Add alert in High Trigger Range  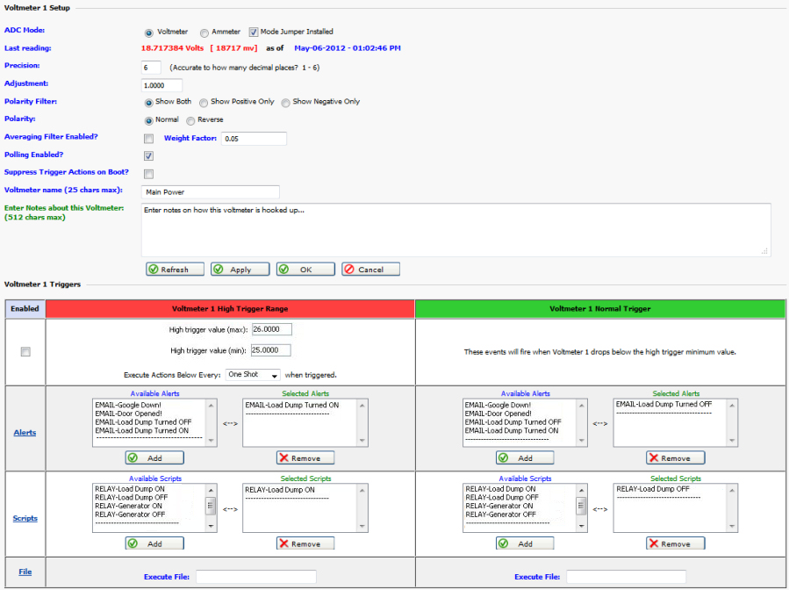pos(154,458)
